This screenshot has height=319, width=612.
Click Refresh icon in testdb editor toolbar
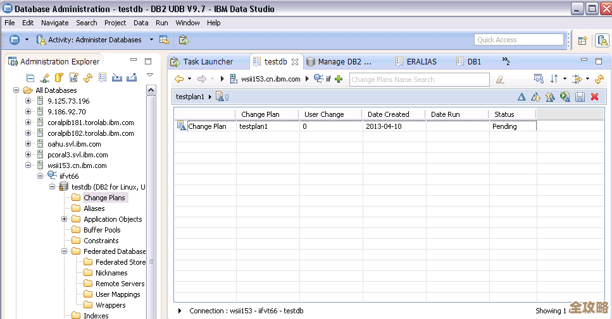coord(599,79)
